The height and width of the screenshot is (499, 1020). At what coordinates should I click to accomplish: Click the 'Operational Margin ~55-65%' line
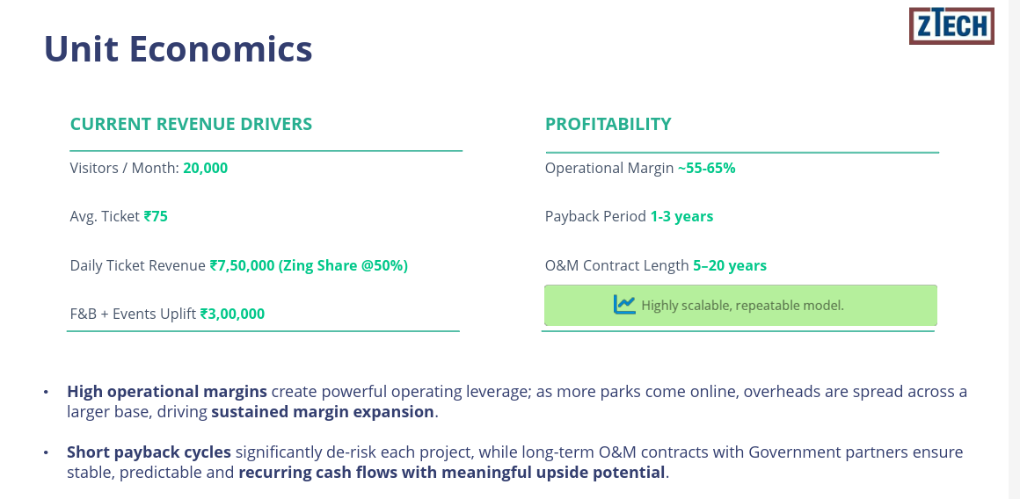click(x=640, y=168)
